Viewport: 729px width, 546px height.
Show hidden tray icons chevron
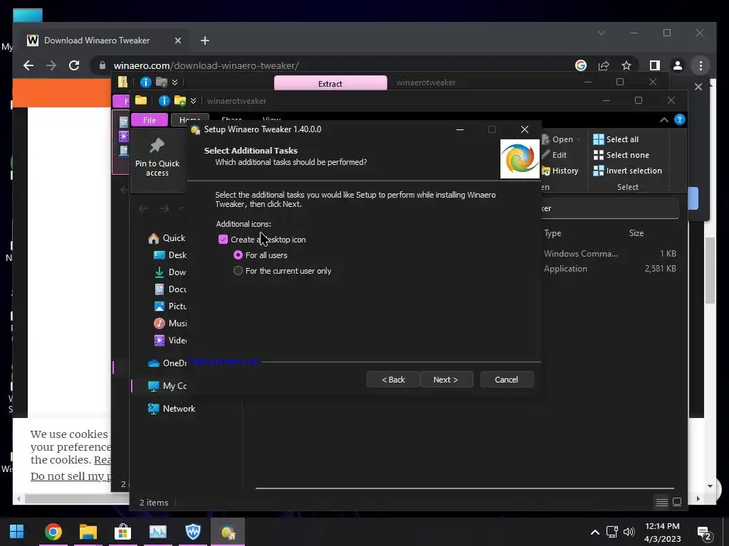tap(594, 532)
